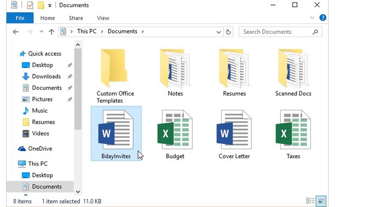Viewport: 369px width, 207px height.
Task: Go up one folder level
Action: coord(51,32)
